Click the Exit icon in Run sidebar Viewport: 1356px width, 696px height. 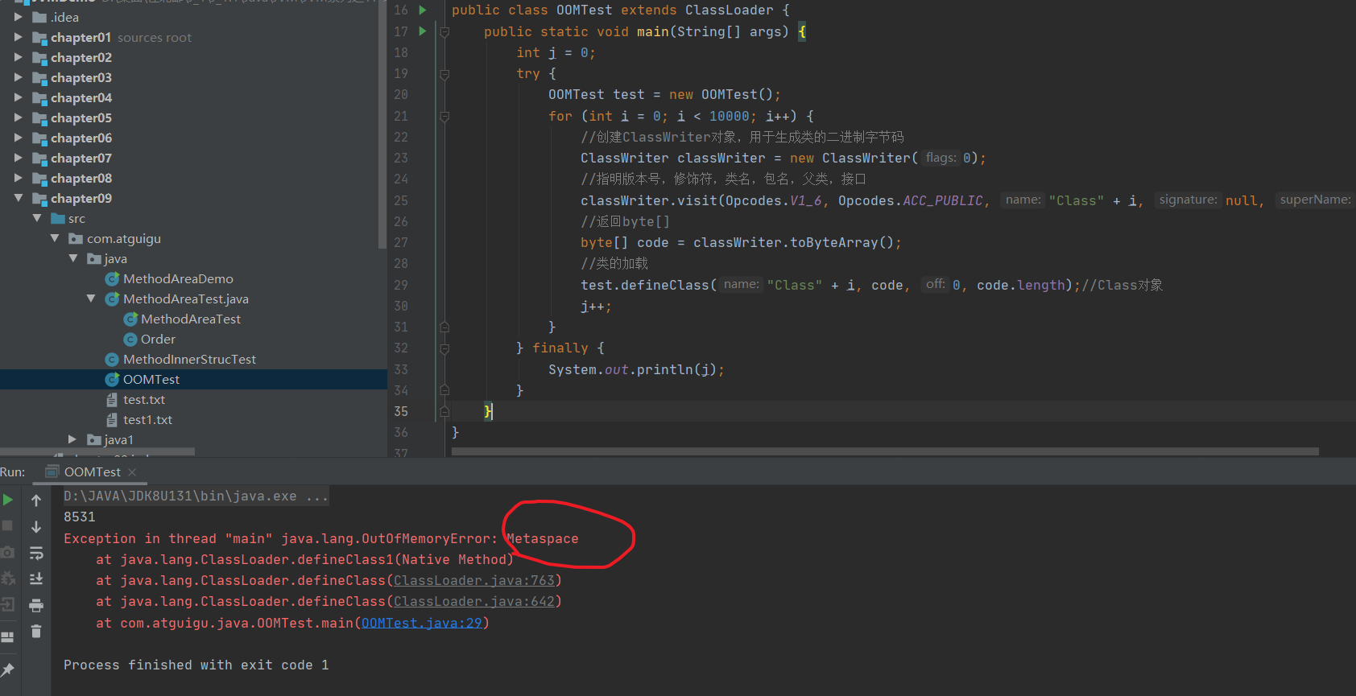pos(8,604)
